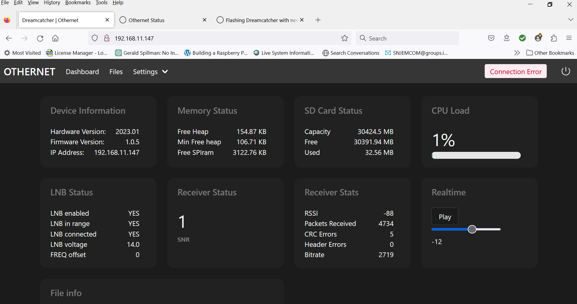Open the File menu
Image resolution: width=577 pixels, height=304 pixels.
click(x=5, y=3)
